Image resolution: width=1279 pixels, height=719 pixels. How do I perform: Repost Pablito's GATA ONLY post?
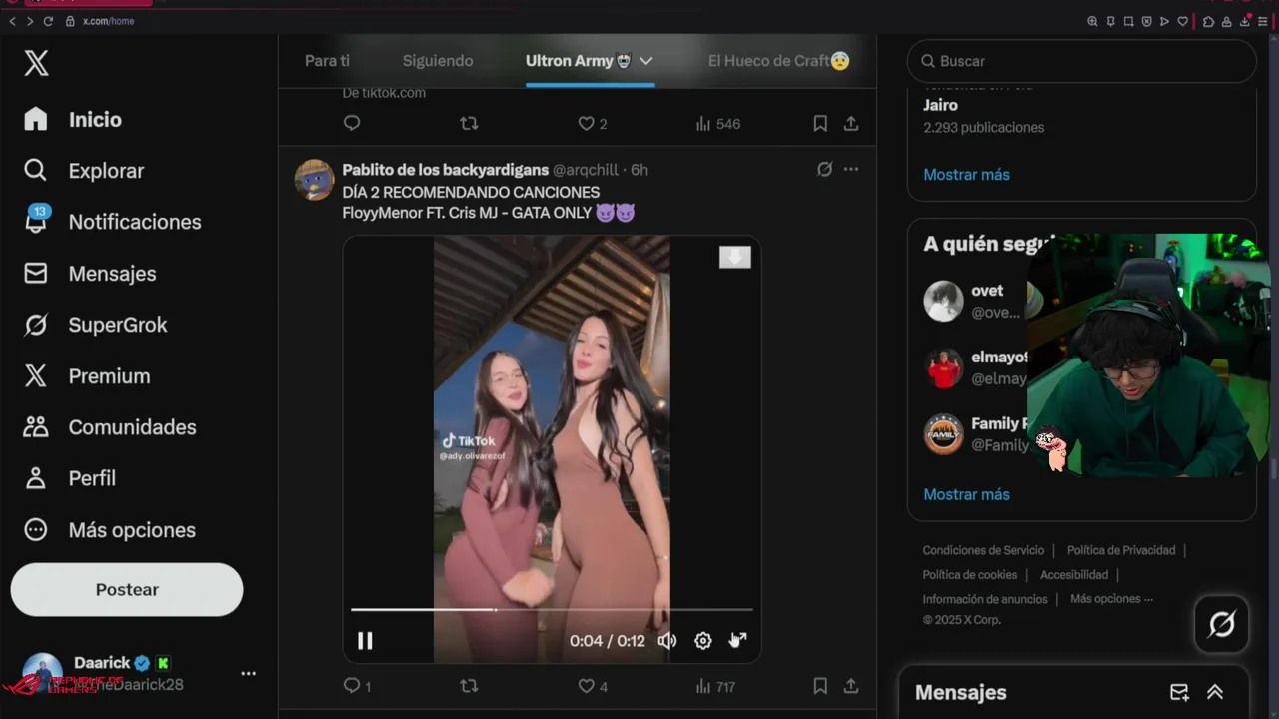point(469,686)
